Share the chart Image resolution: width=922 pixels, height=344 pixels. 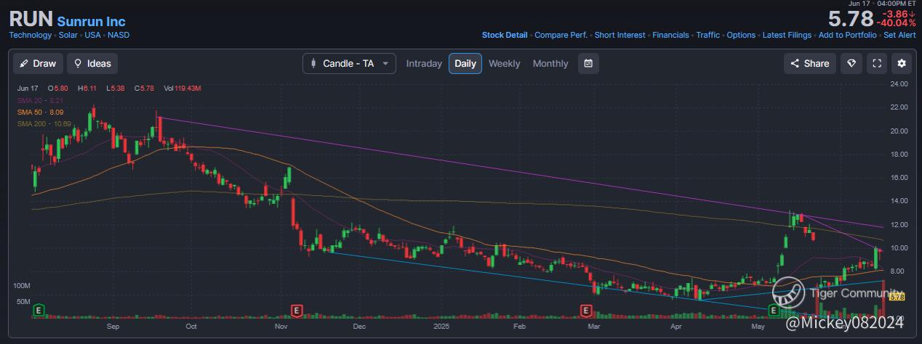coord(809,63)
